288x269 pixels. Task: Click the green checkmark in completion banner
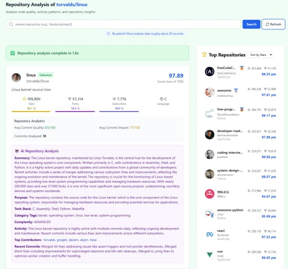13,53
